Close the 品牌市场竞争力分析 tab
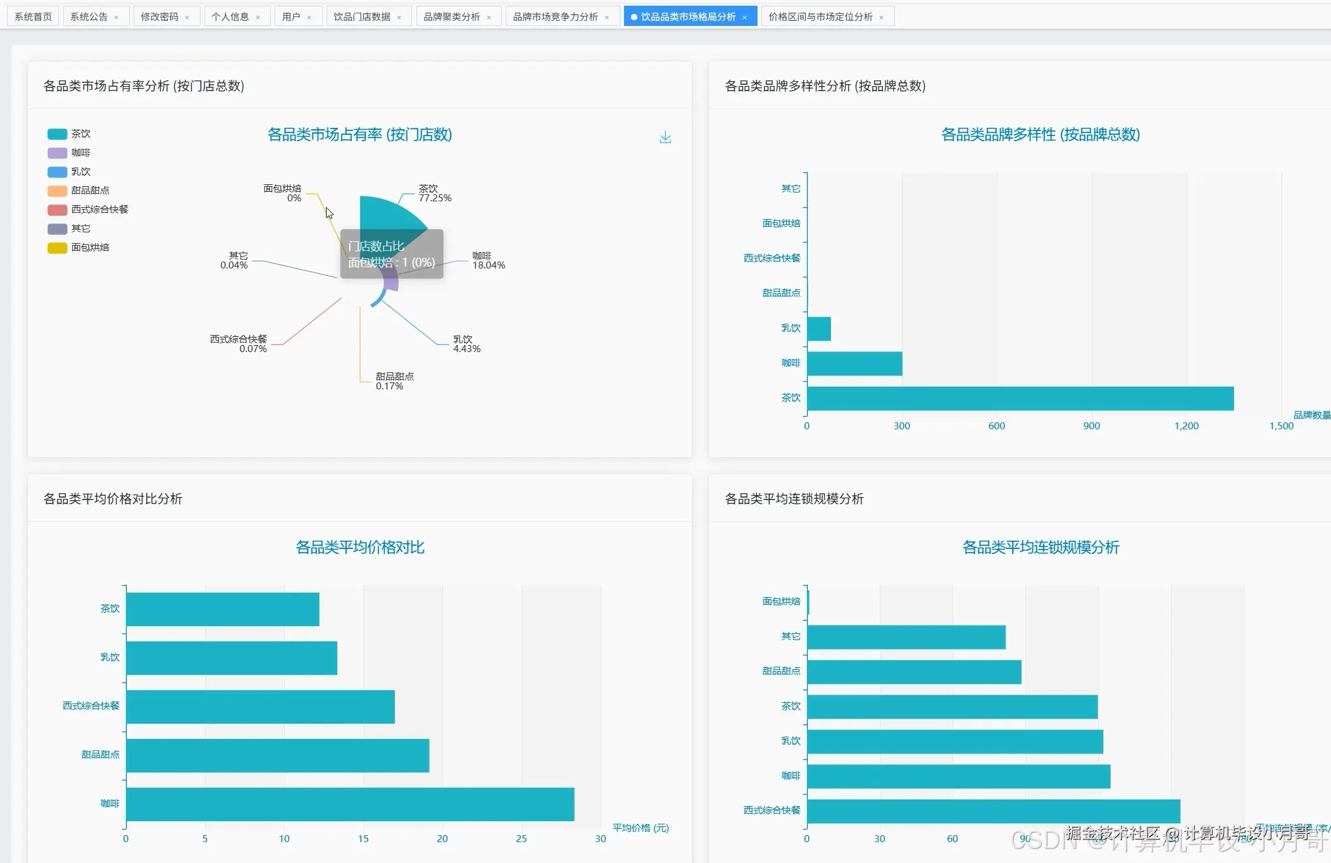 pos(607,18)
